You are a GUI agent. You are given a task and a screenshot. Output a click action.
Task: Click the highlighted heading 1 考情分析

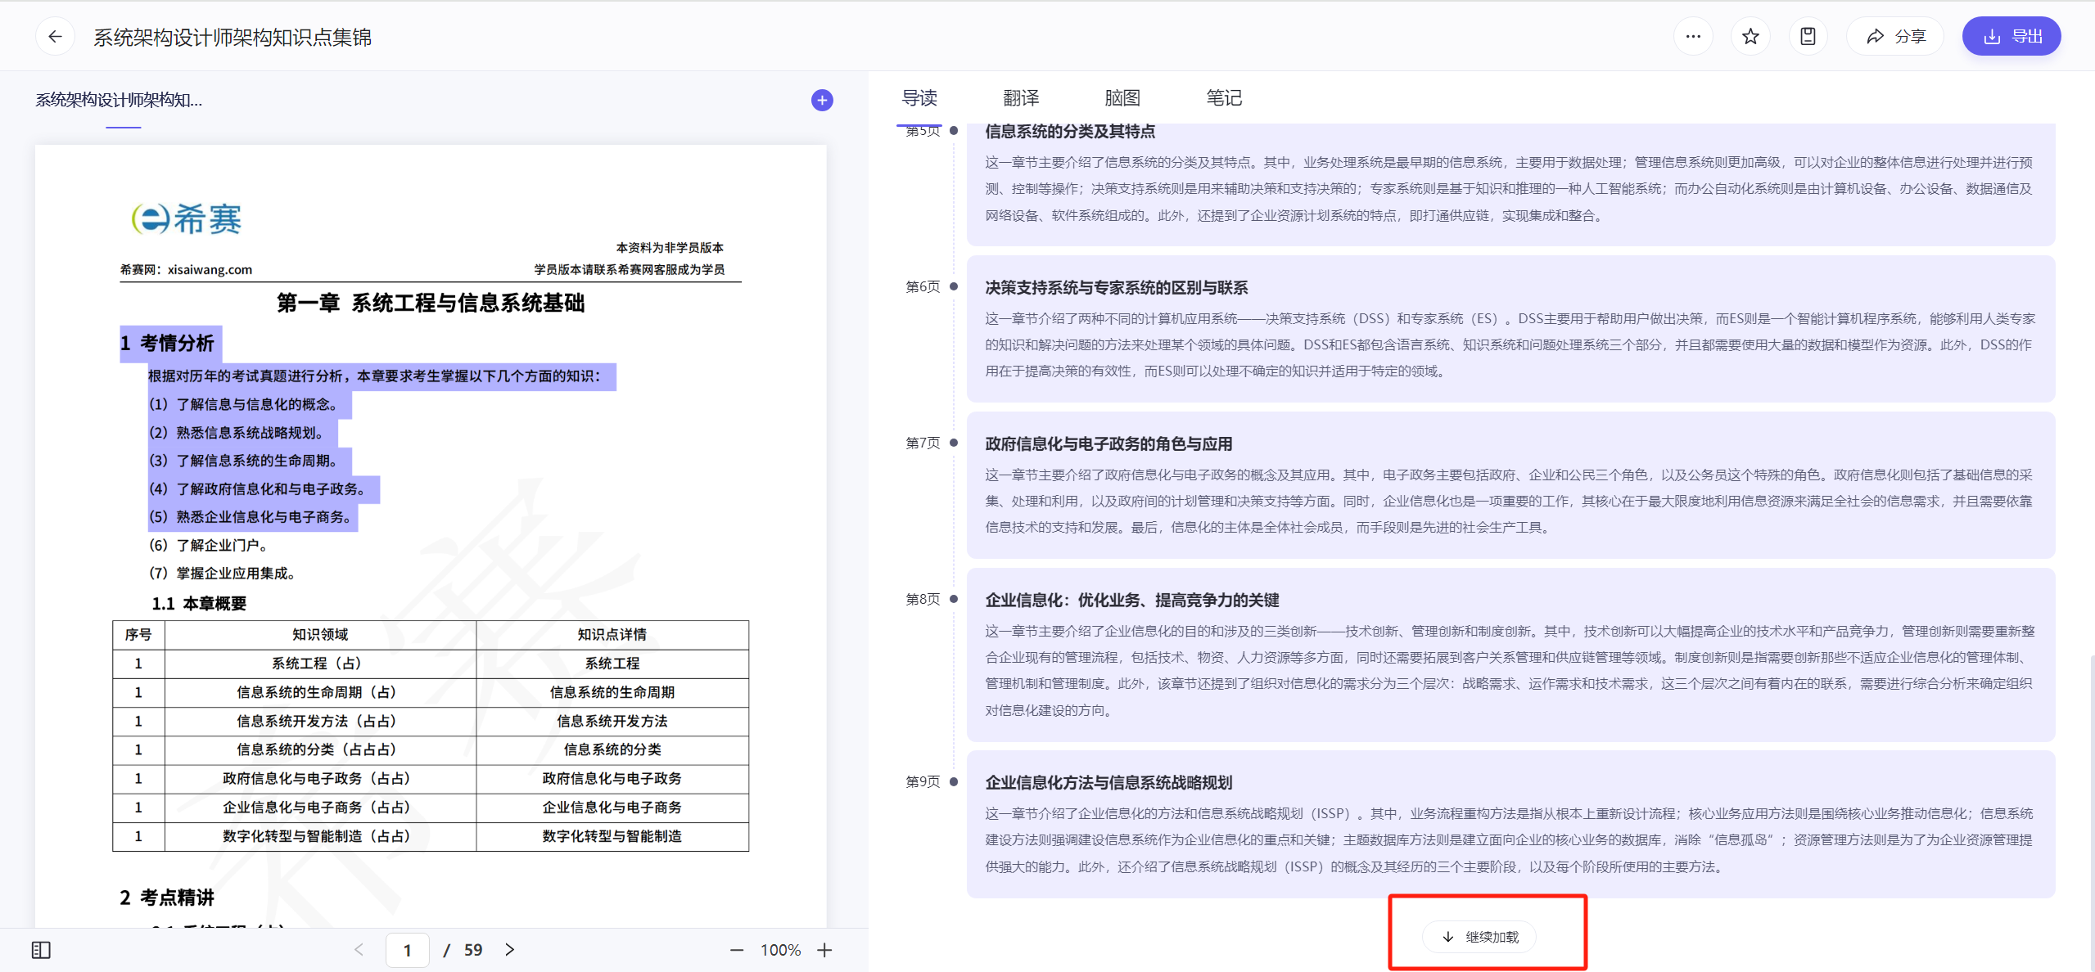point(168,343)
